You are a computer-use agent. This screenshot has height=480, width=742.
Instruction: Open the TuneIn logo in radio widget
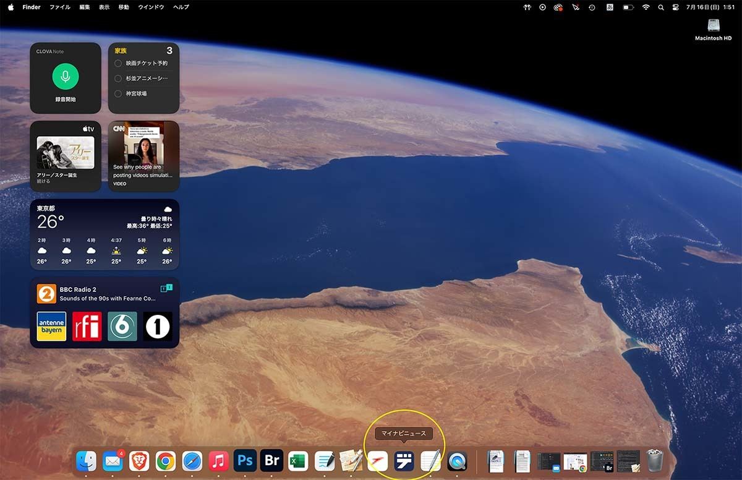click(x=166, y=288)
